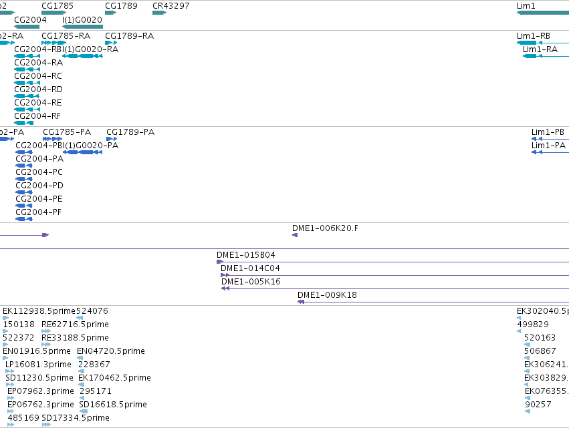
Task: Click the l(1)G0020-RA transcript label
Action: 91,49
